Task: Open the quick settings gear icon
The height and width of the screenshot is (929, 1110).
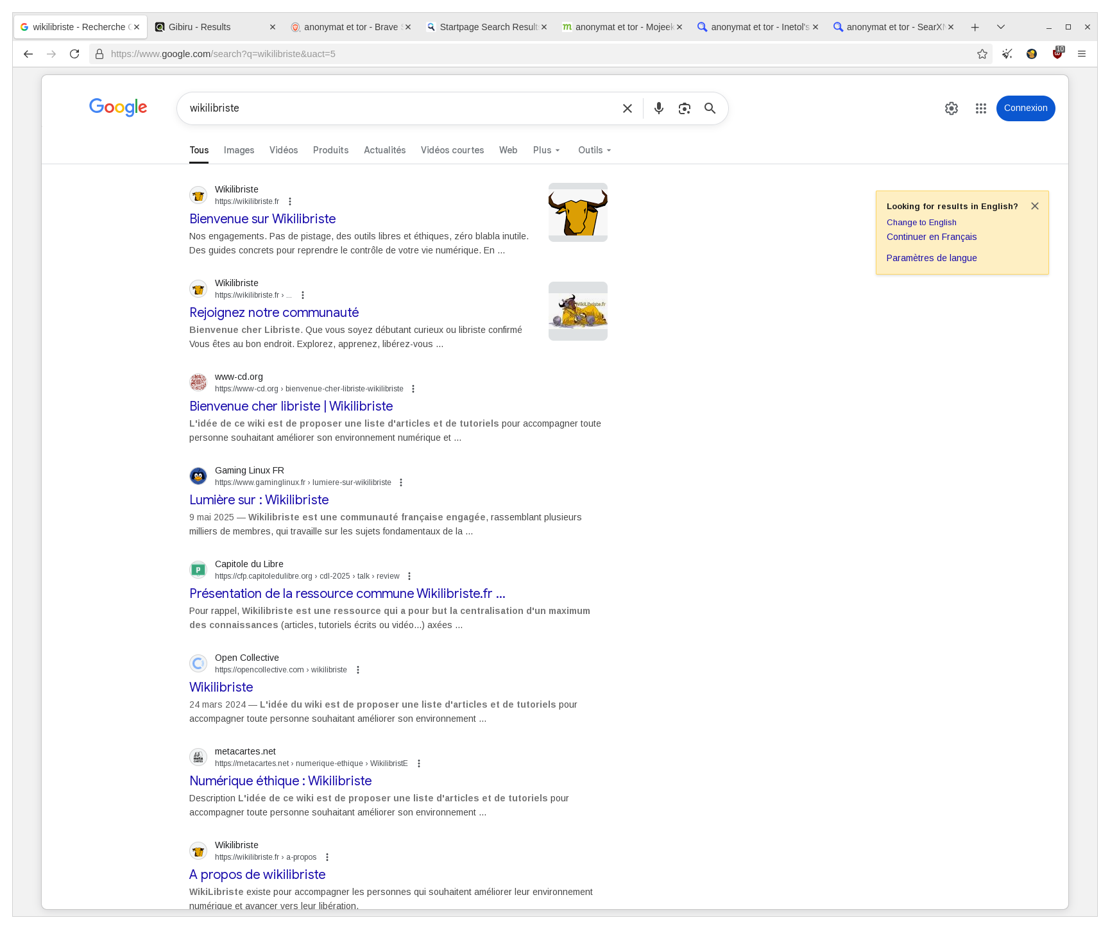Action: click(951, 108)
